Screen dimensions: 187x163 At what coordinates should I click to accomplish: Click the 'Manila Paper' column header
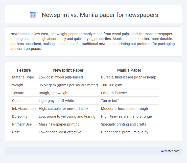pyautogui.click(x=129, y=70)
